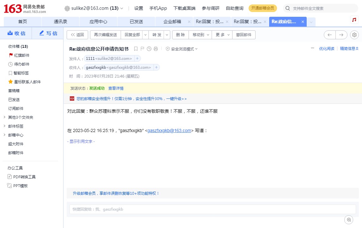The height and width of the screenshot is (228, 362).
Task: Add sender 1111 to contacts plus icon
Action: point(137,59)
